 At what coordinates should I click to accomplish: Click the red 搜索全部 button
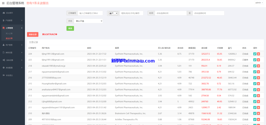tap(33, 34)
